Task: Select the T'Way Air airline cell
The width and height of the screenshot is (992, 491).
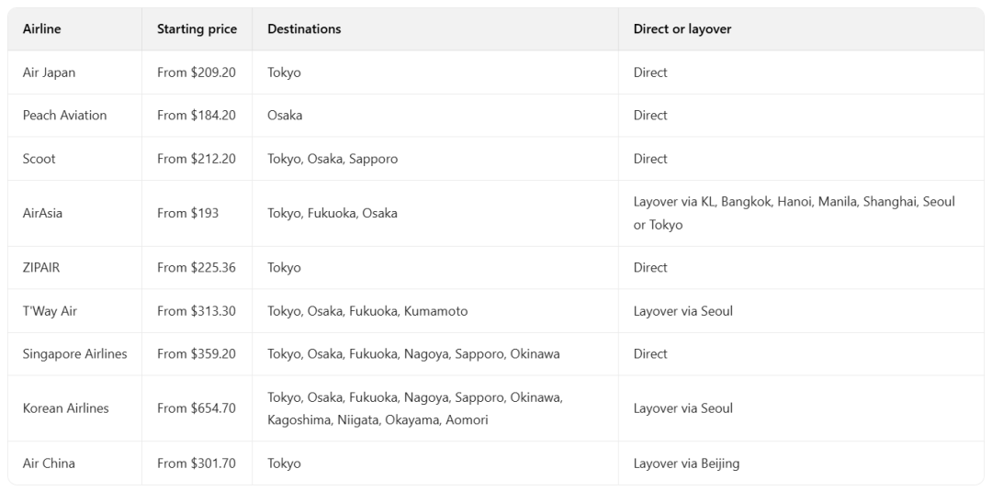Action: 50,311
